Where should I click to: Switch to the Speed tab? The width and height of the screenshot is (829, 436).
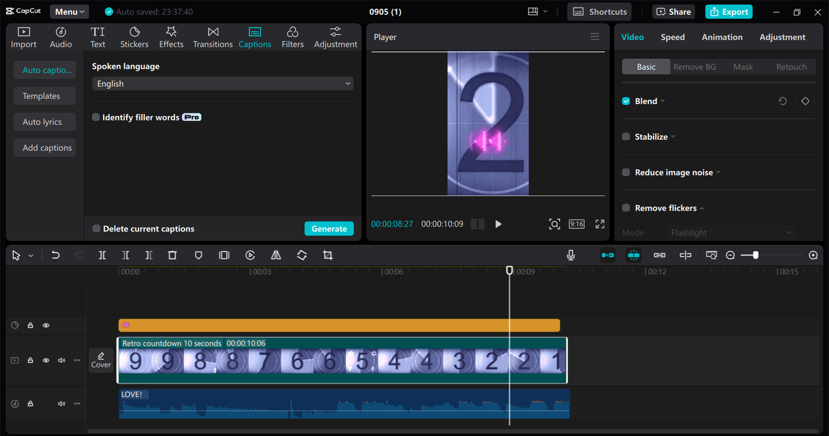click(672, 37)
